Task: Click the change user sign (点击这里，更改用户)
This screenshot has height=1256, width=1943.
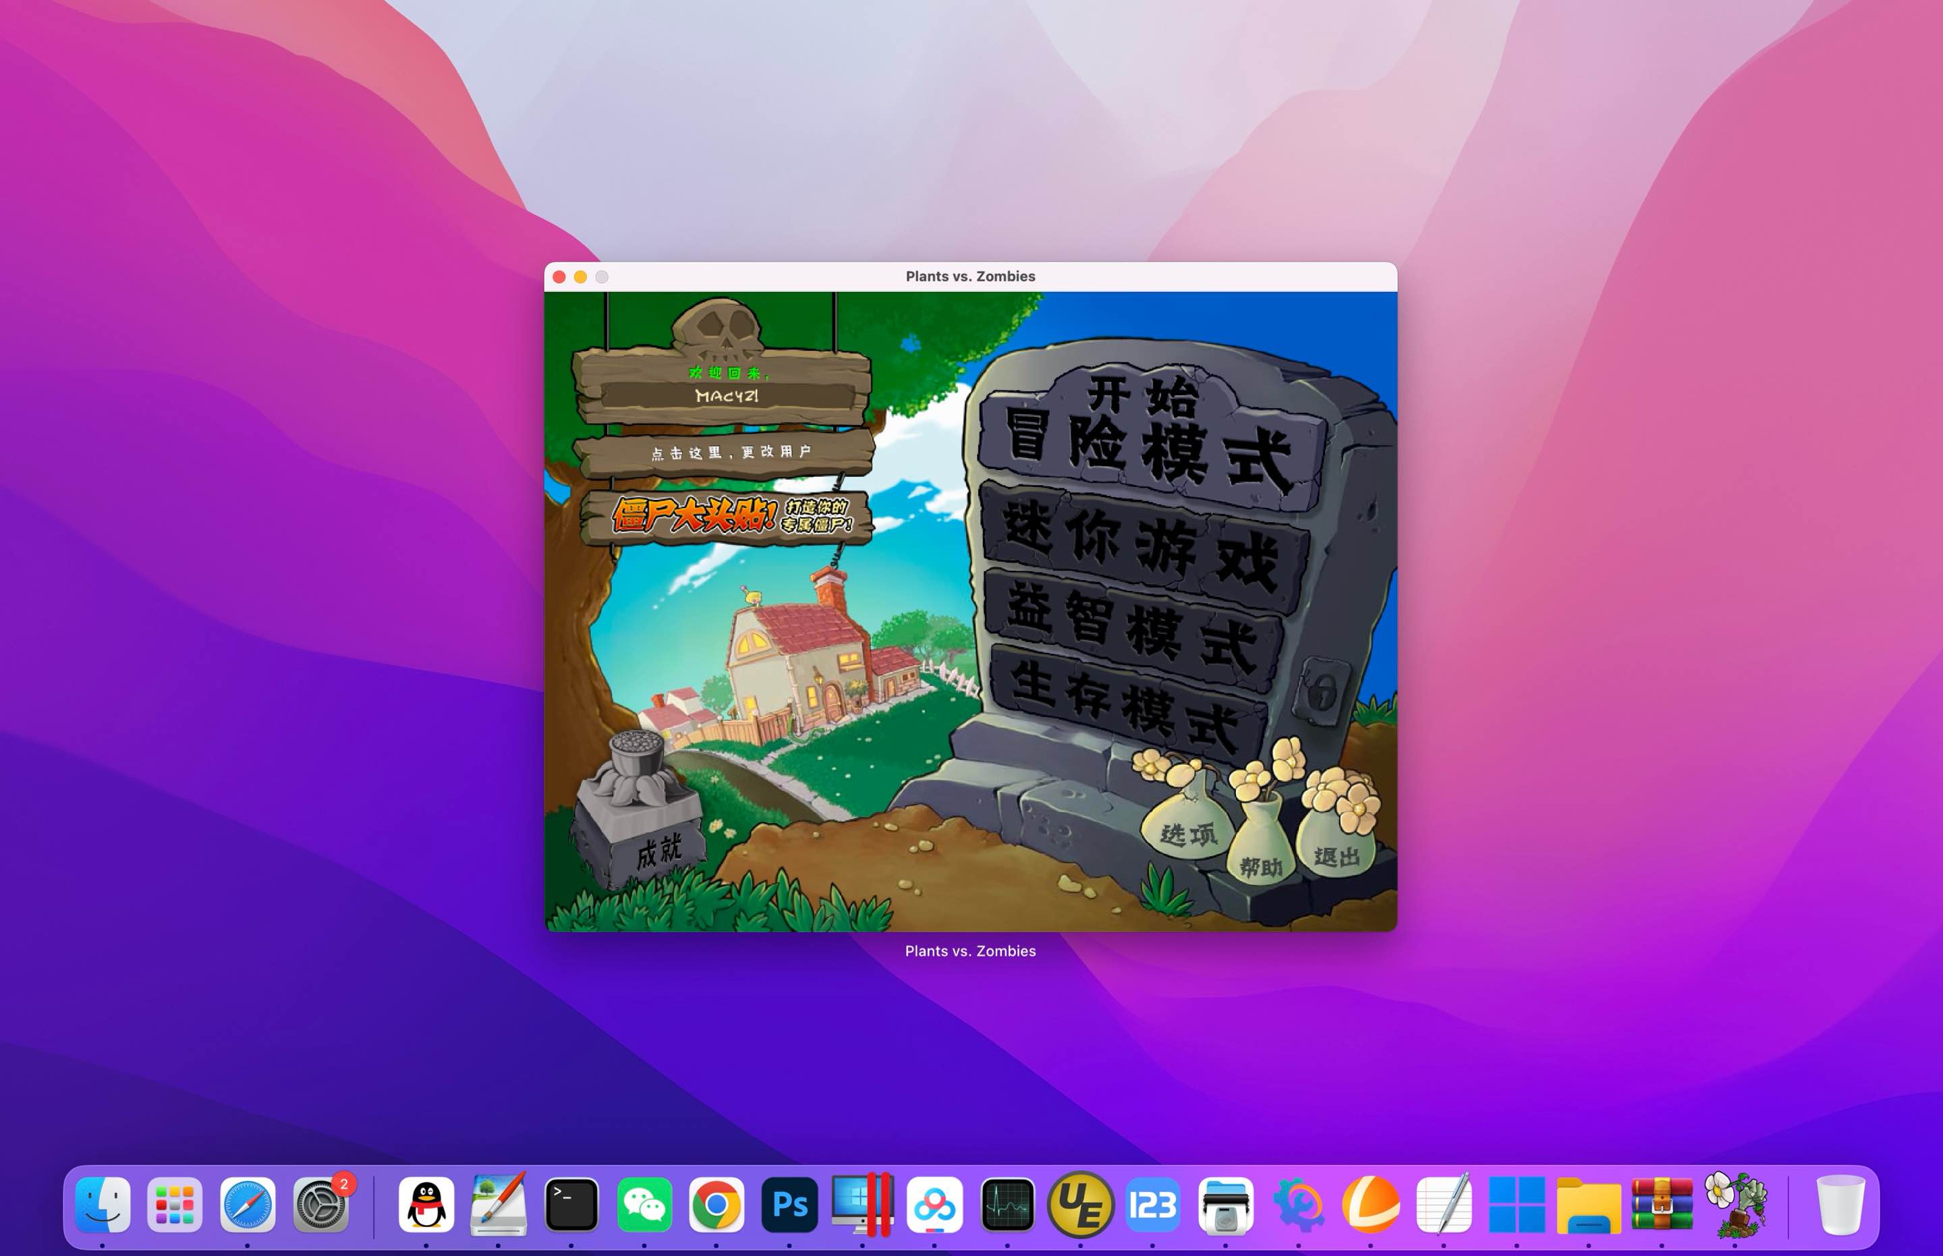Action: [x=725, y=453]
